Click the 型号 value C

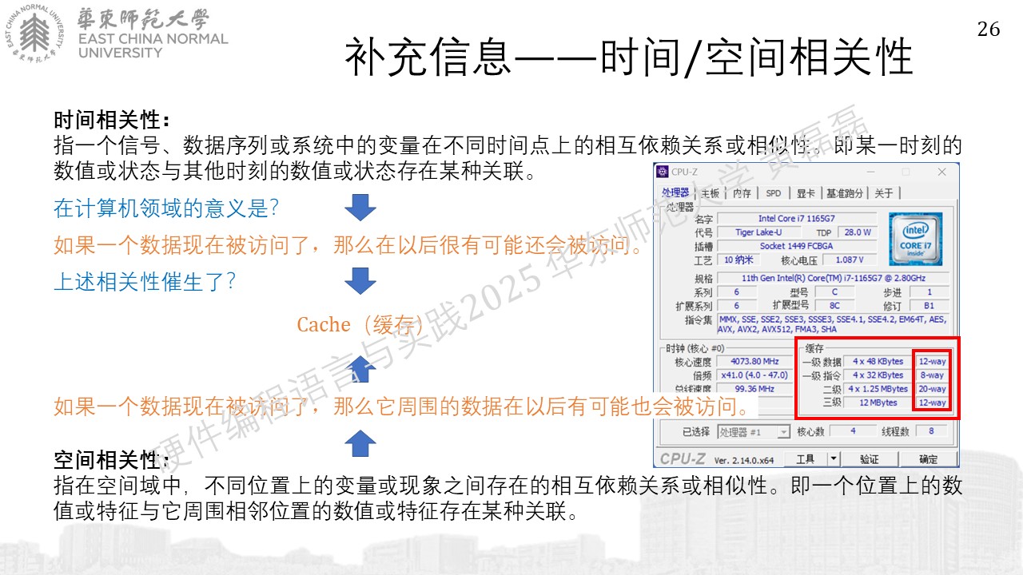click(834, 291)
